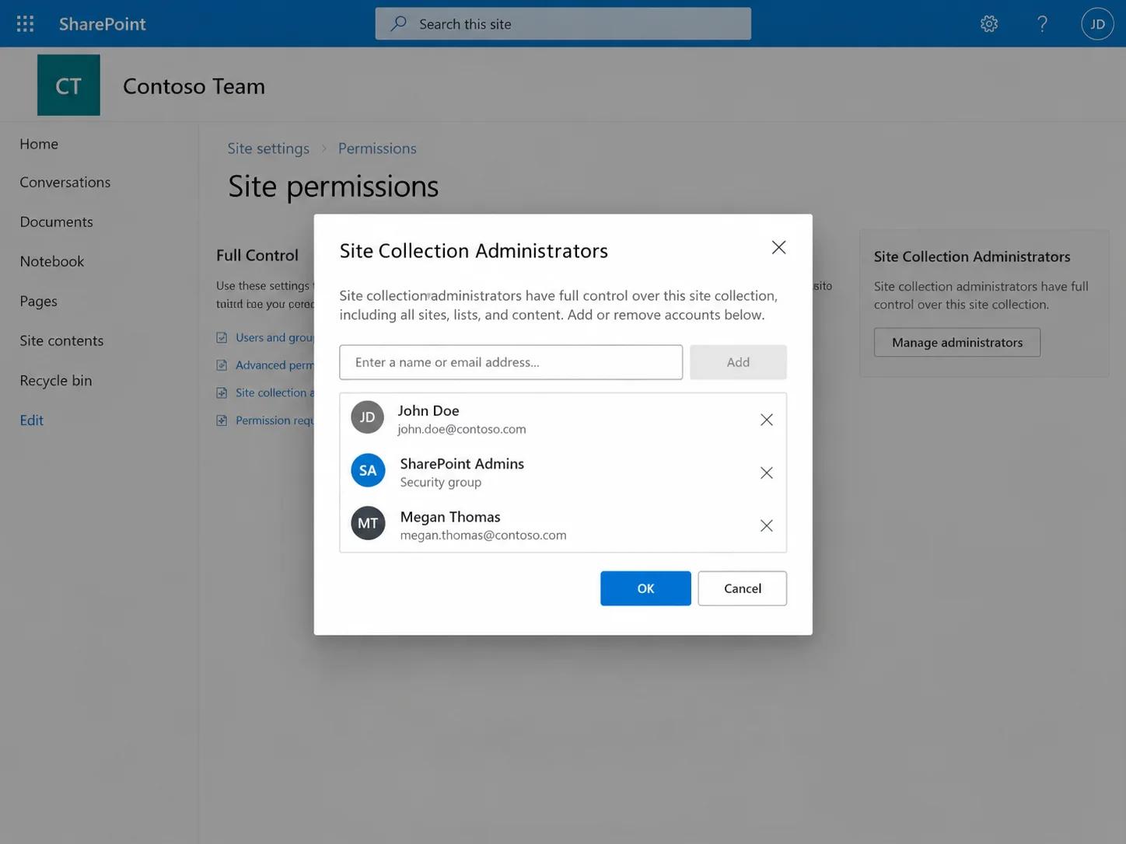1126x844 pixels.
Task: Click the Advanced permissions link icon
Action: click(x=222, y=365)
